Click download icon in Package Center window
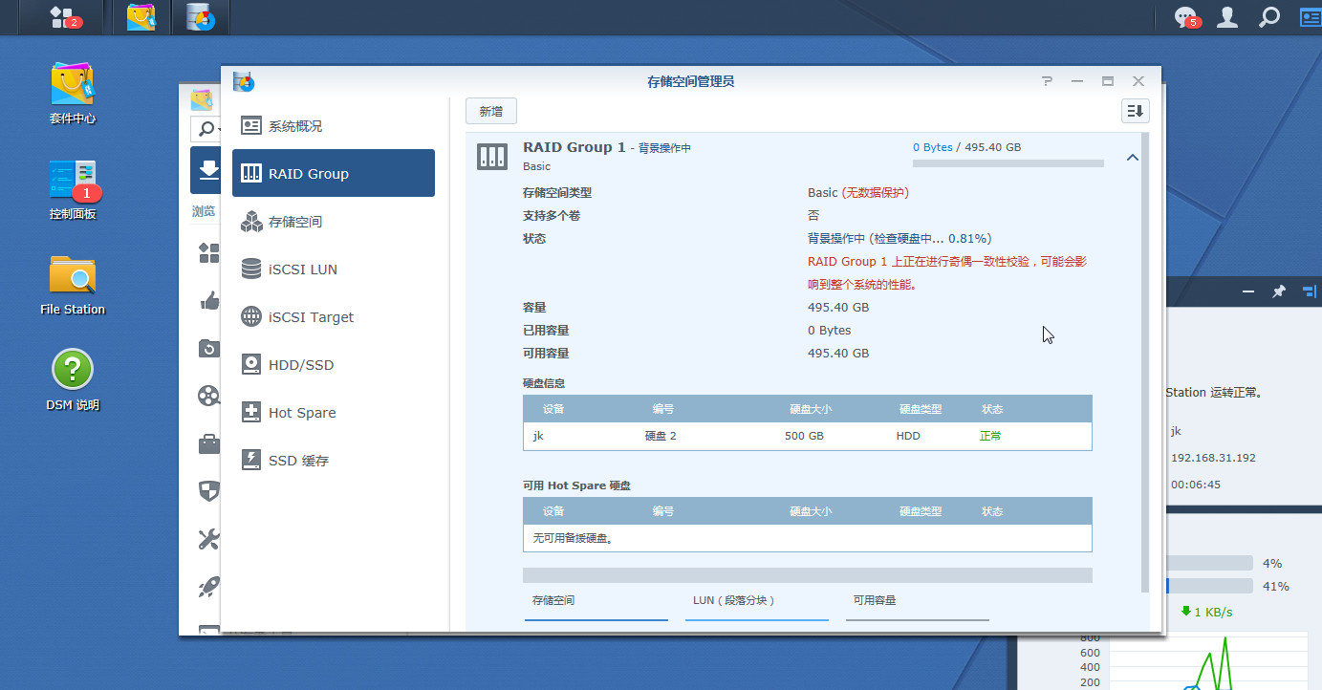The height and width of the screenshot is (690, 1322). click(206, 171)
